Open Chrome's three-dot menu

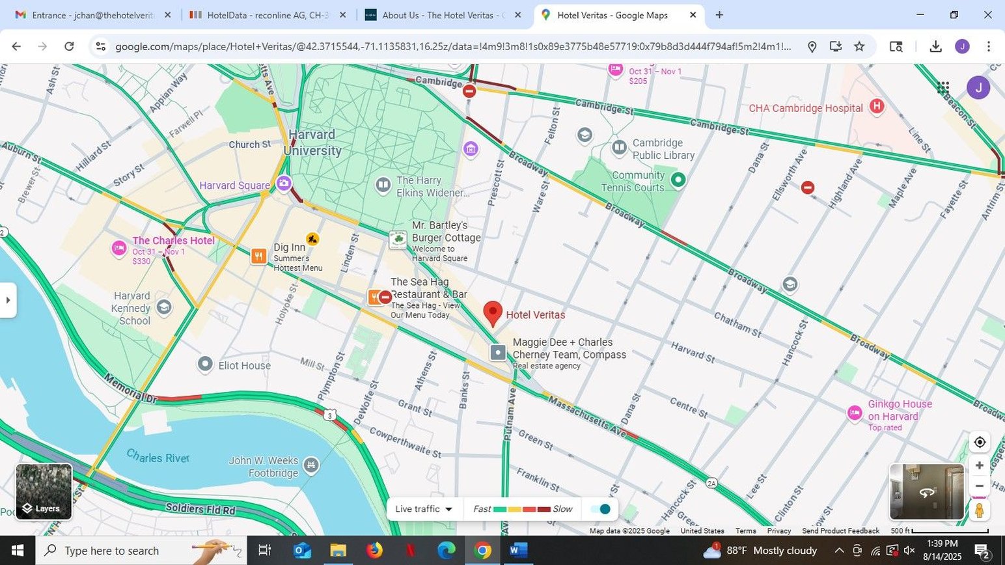tap(988, 46)
